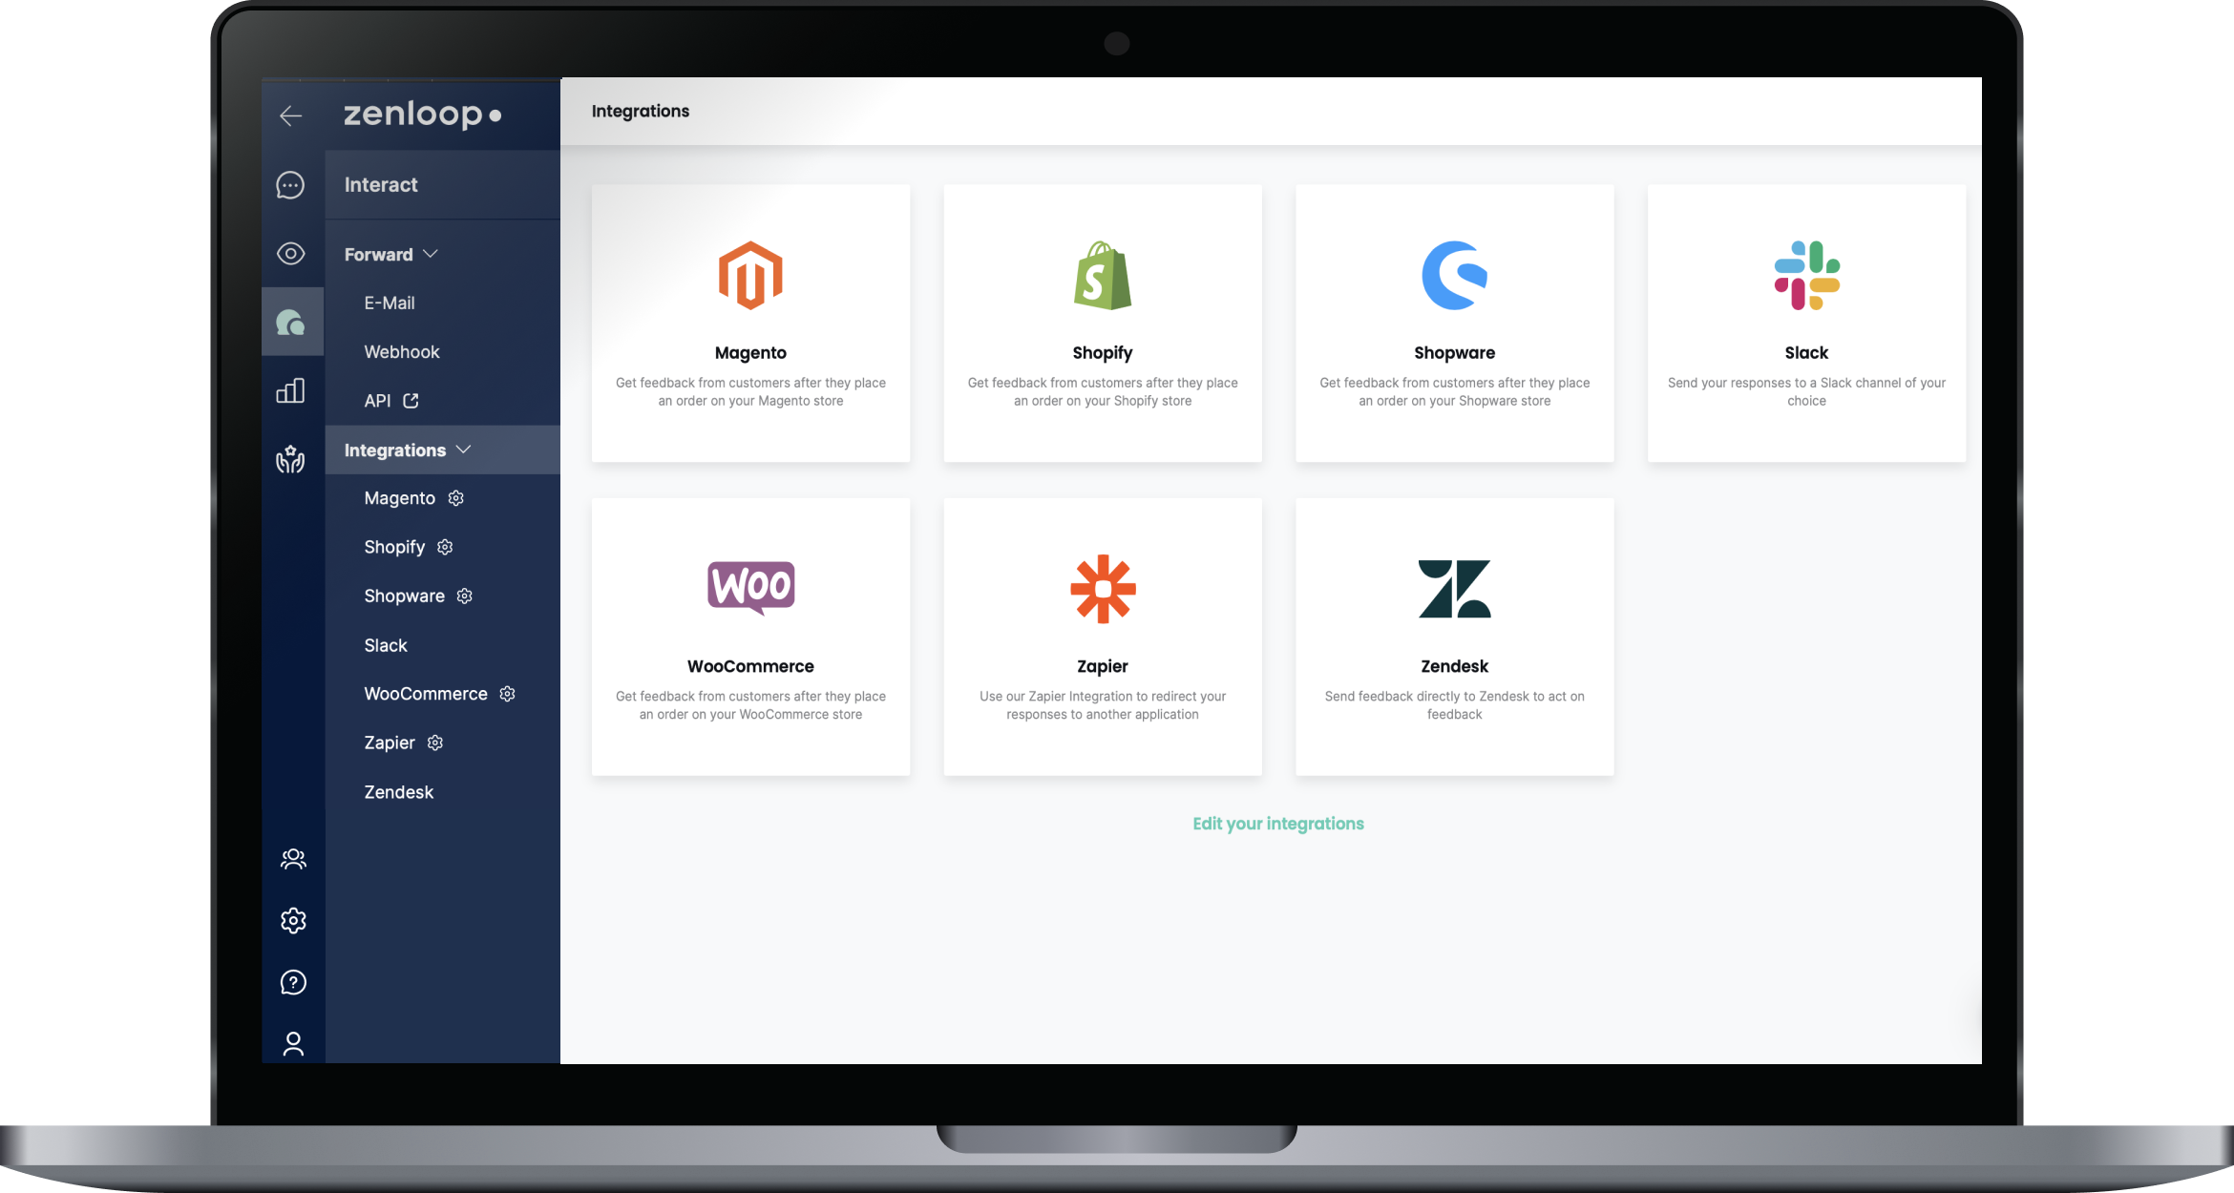Click the WooCommerce integration icon
This screenshot has width=2234, height=1193.
750,588
